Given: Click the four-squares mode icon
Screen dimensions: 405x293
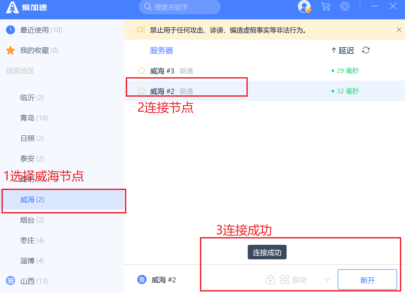Looking at the screenshot, I should [x=284, y=280].
